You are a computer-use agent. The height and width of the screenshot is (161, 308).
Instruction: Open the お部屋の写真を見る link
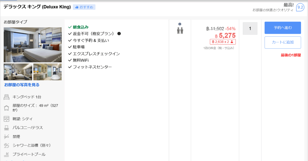(22, 85)
